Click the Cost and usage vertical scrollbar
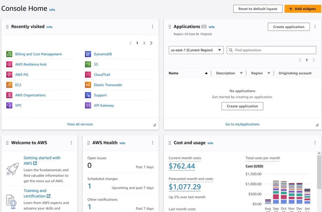Viewport: 322px width, 212px height. coord(319,172)
